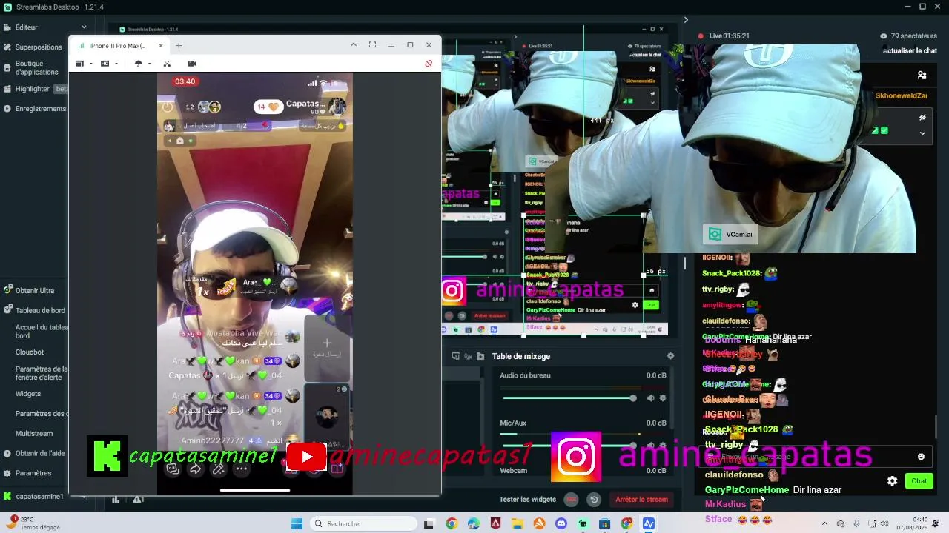Click Obtenir Ultra in the sidebar
This screenshot has width=949, height=533.
point(34,291)
